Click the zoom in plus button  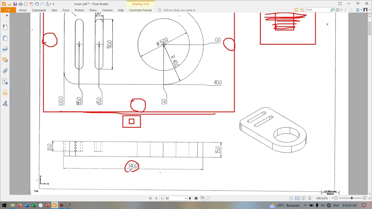(364, 198)
